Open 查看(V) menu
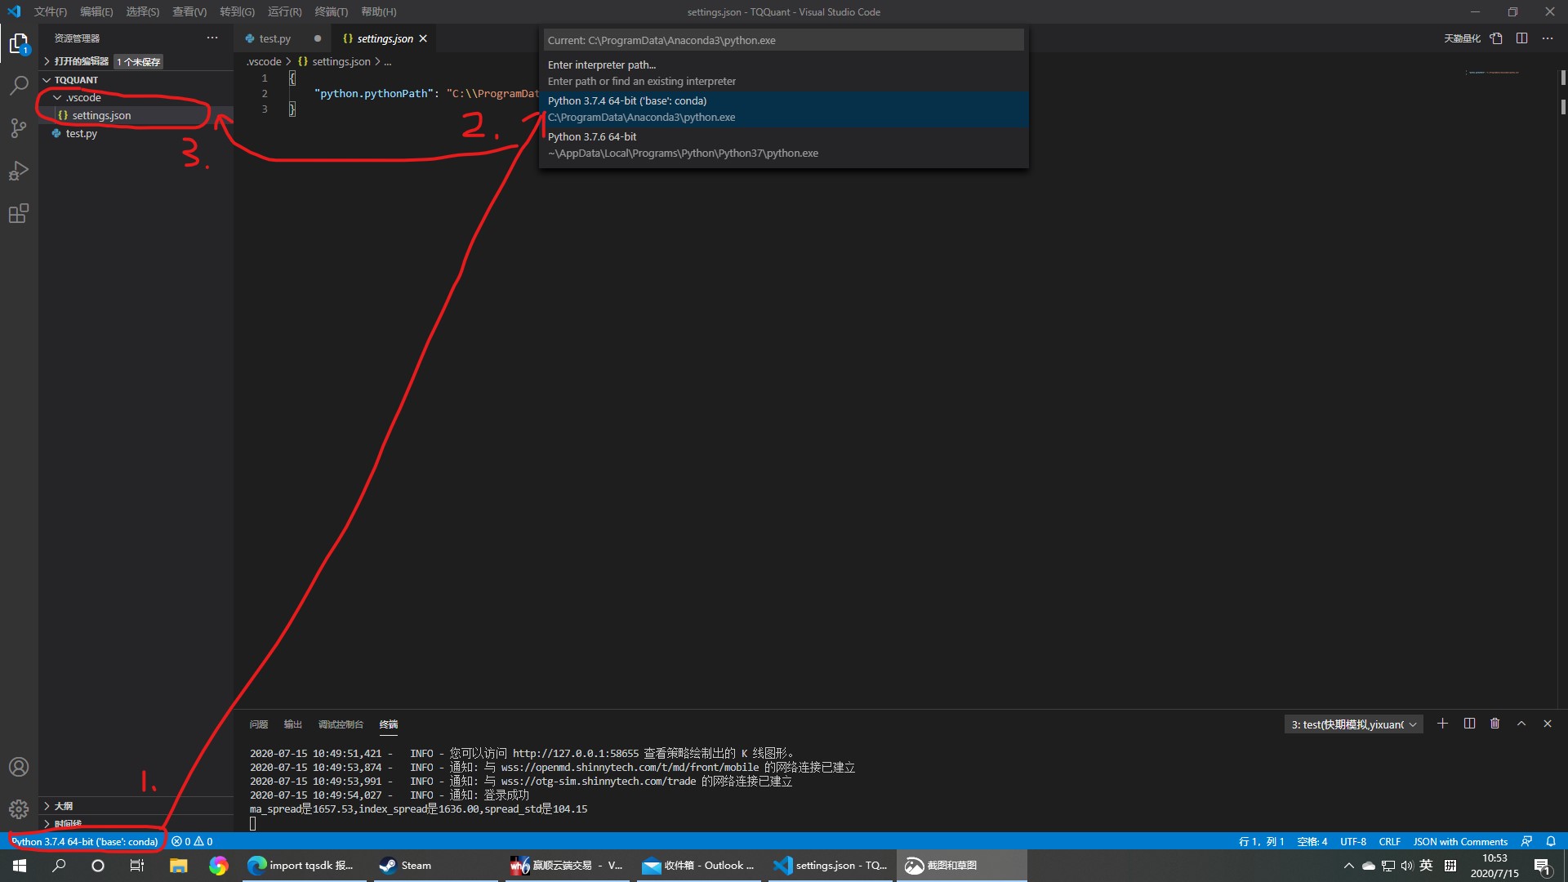1568x882 pixels. [x=189, y=11]
